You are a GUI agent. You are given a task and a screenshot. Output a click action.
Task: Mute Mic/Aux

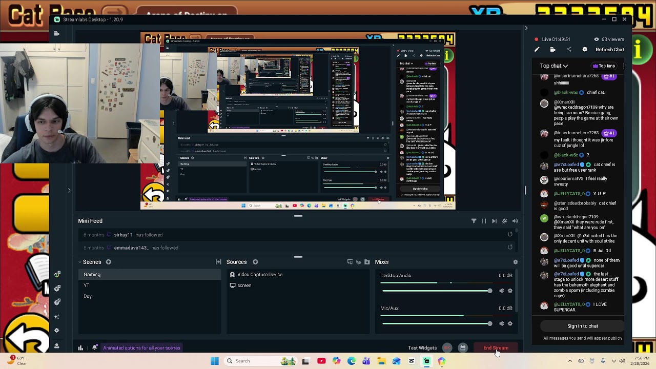click(502, 323)
